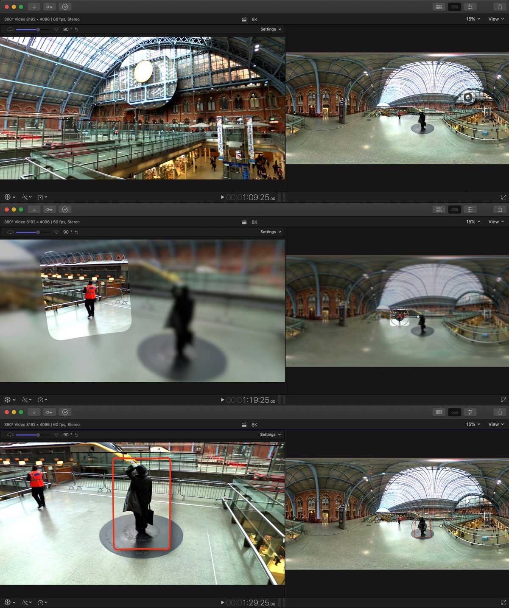Screen dimensions: 509x608
Task: Toggle the timeline button in the 1:19:25 window
Action: 454,210
